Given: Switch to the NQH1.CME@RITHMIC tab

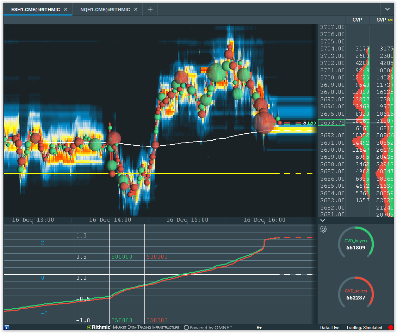Looking at the screenshot, I should point(105,10).
